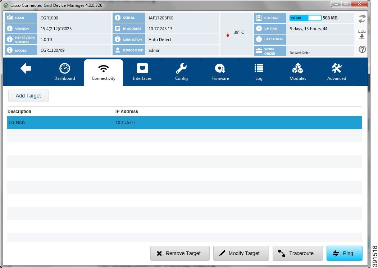Click the Cisco app icon in title bar
This screenshot has width=378, height=268.
(6, 5)
